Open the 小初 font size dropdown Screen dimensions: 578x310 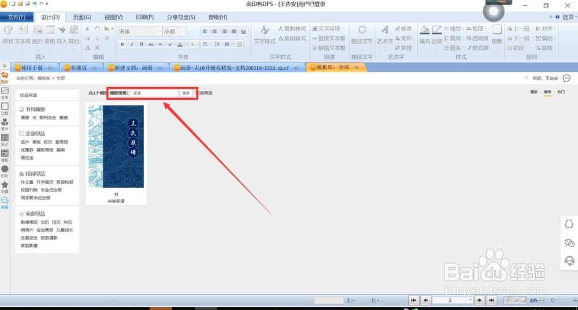coord(184,32)
